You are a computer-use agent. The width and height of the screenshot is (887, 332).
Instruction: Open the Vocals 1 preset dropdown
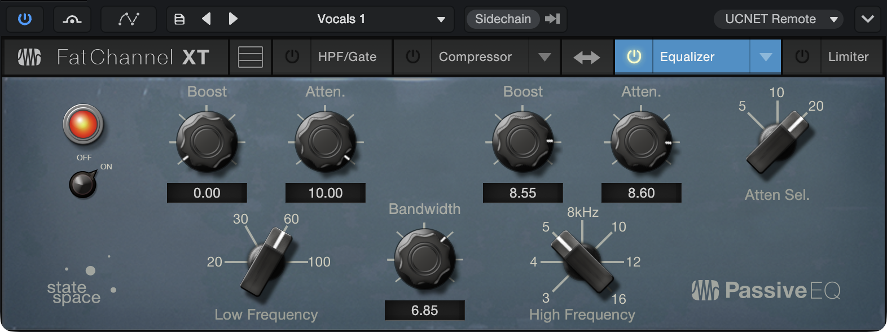click(x=381, y=19)
